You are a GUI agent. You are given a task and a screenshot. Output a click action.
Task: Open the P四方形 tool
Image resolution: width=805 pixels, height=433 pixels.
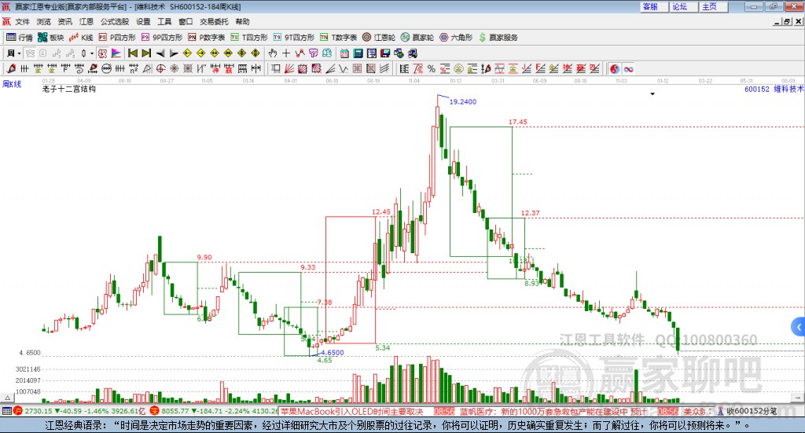pos(117,38)
